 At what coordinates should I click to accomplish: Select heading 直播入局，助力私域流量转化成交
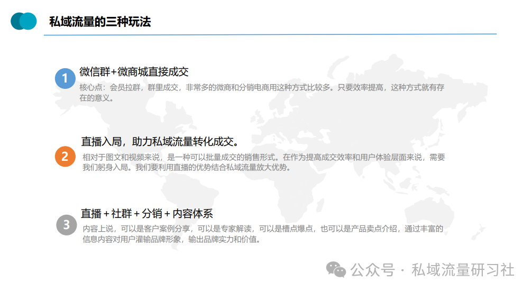click(160, 142)
